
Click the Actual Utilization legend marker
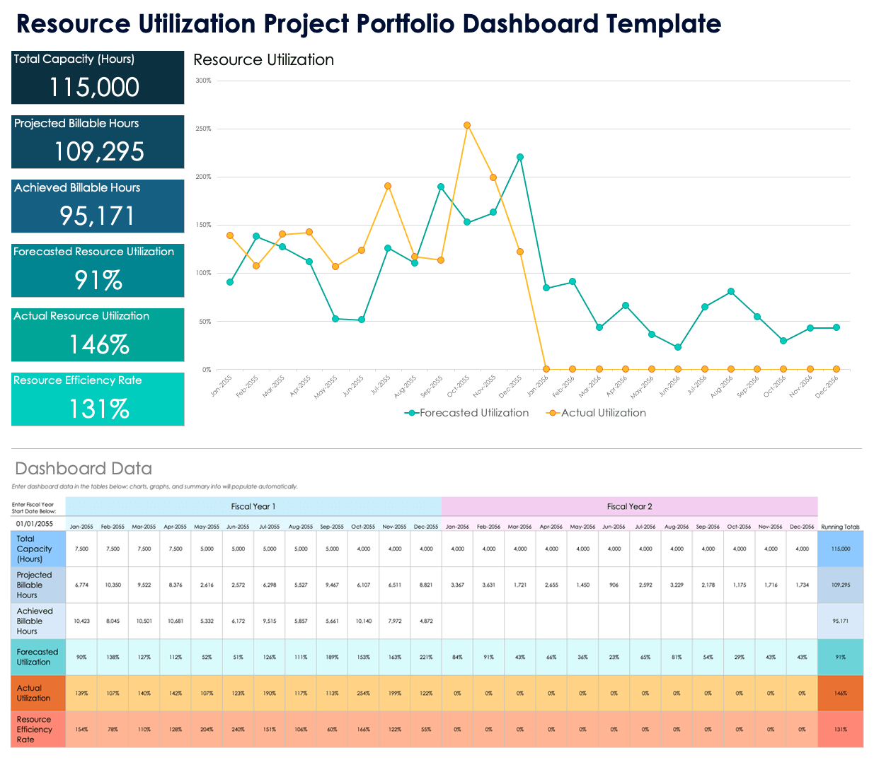(x=553, y=413)
